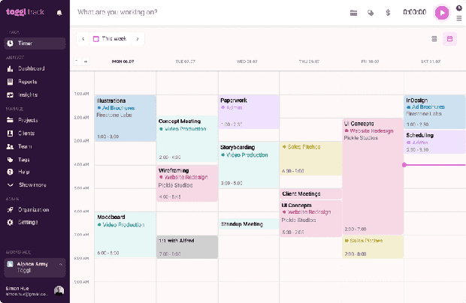Open Friday's UI Concepts entry
466x303 pixels.
pos(373,176)
